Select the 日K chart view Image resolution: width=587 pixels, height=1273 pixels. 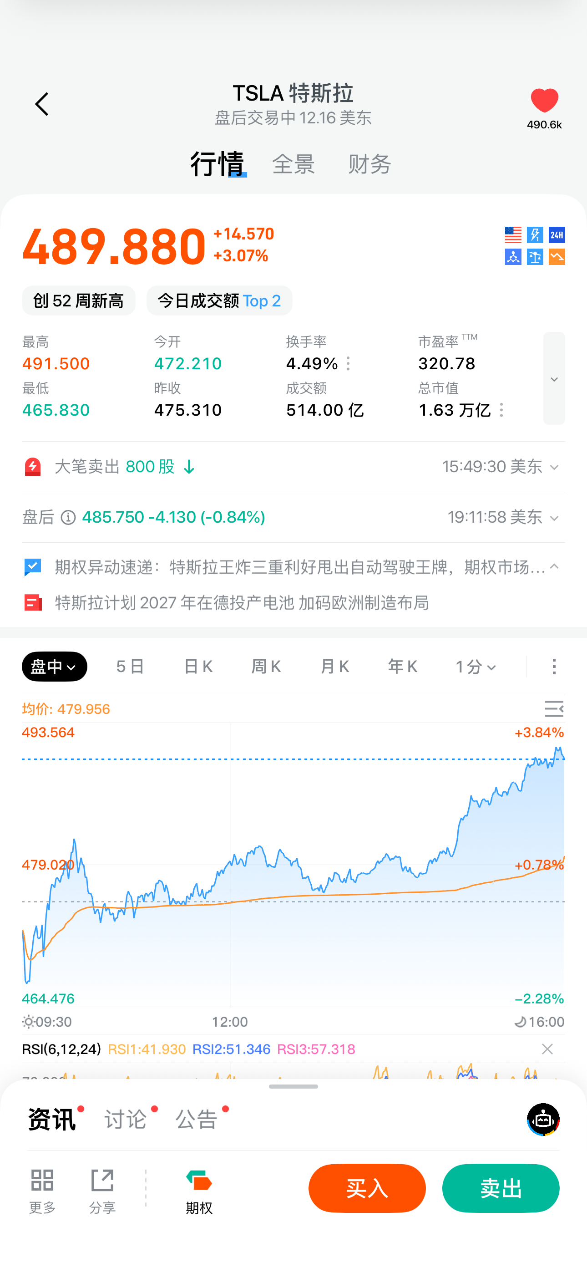198,667
